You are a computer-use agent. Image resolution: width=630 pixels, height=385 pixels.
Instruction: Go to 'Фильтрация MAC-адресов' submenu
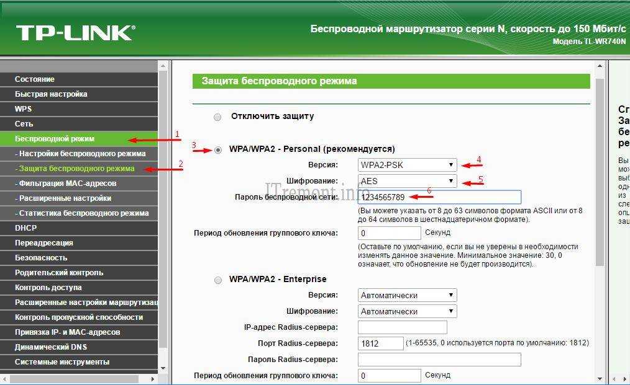pos(67,184)
